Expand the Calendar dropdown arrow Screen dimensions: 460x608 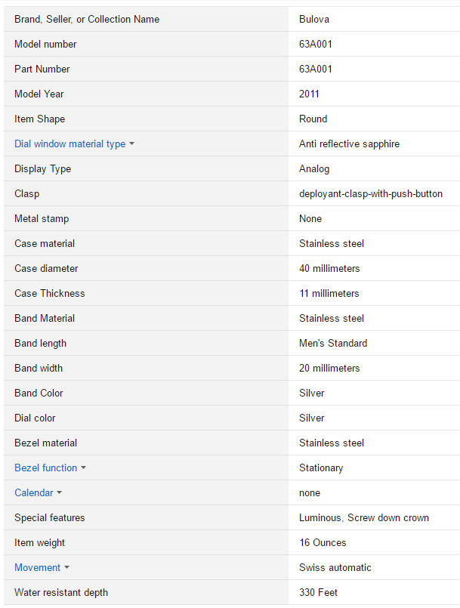(60, 493)
